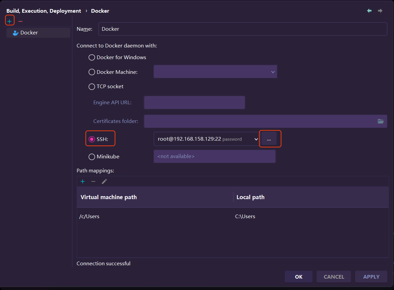Click the Connection successful status text
This screenshot has width=394, height=290.
coord(104,263)
